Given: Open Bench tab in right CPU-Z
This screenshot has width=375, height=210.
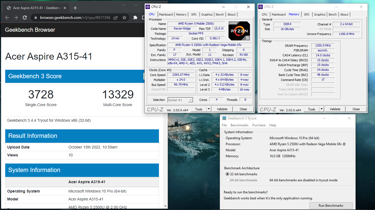Looking at the screenshot, I should (333, 14).
